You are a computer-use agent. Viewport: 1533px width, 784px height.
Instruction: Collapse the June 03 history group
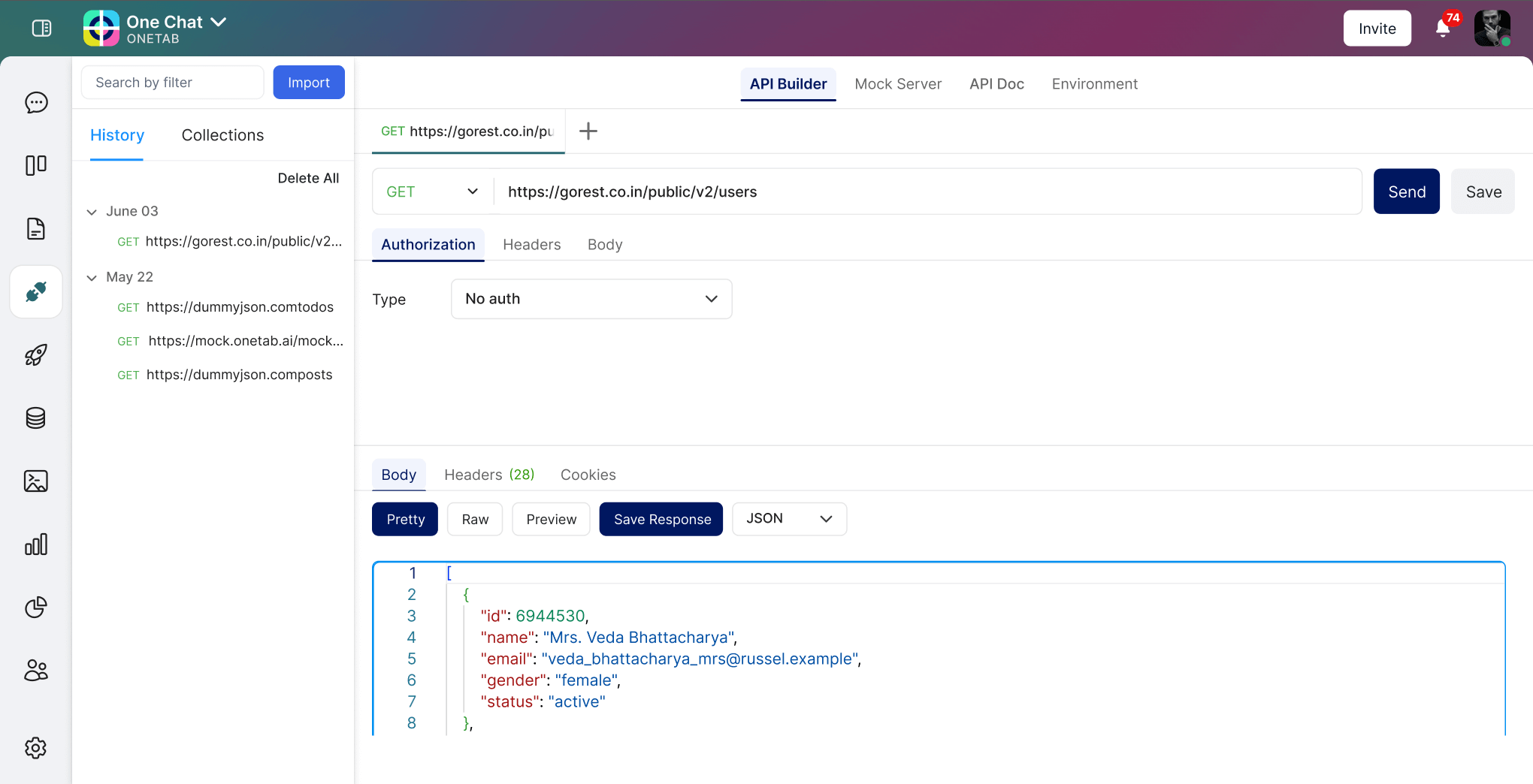92,212
